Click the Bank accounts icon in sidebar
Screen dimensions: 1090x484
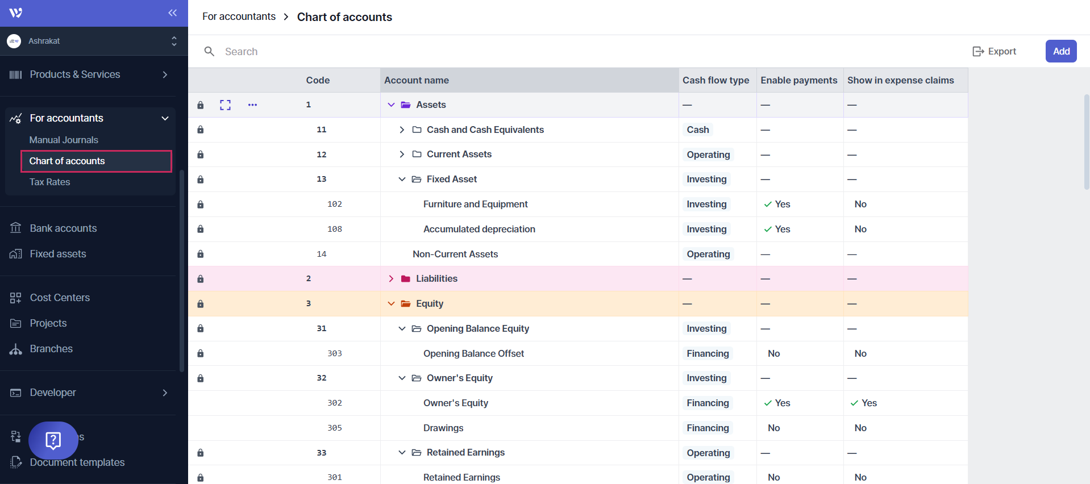click(16, 228)
